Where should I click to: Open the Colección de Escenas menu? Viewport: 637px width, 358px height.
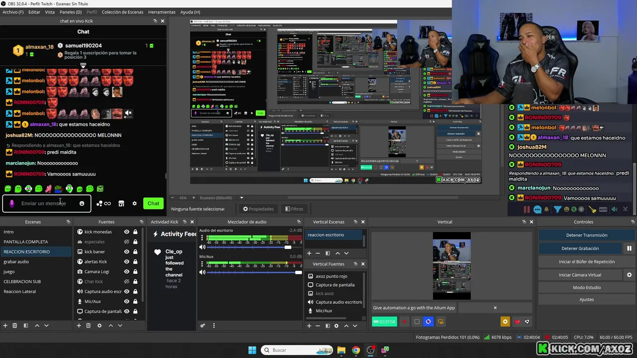(122, 12)
